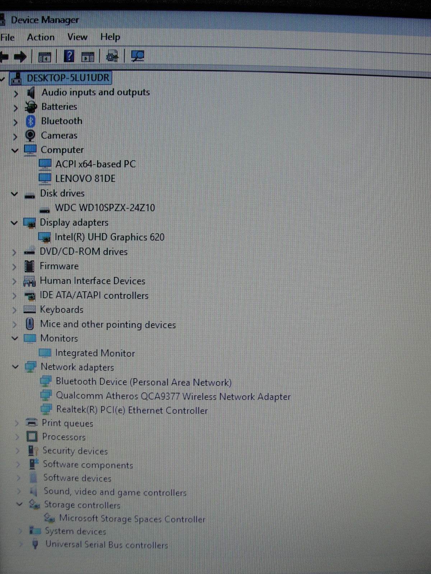
Task: Open the Action menu
Action: [41, 37]
